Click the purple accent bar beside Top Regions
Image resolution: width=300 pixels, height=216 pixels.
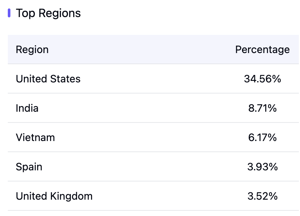click(x=9, y=13)
